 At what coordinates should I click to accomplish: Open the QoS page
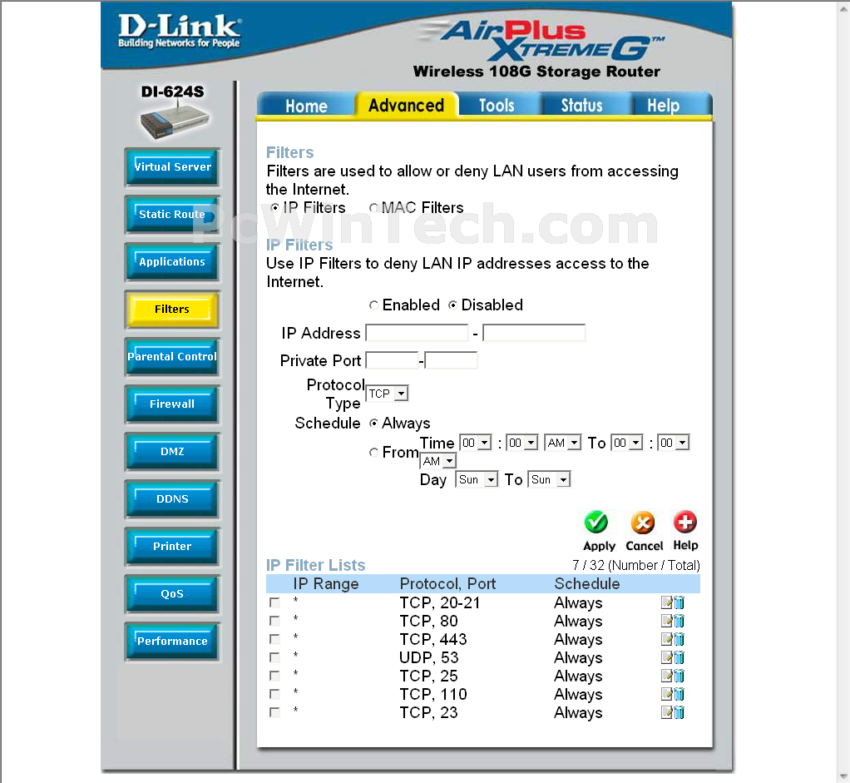[172, 594]
